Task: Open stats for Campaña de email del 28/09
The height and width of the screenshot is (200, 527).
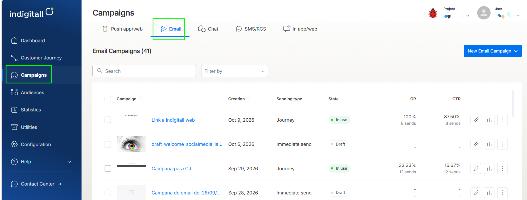Action: (489, 193)
